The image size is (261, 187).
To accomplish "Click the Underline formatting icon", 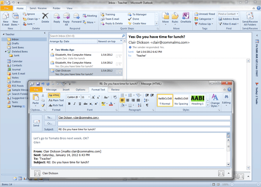I will click(80, 104).
